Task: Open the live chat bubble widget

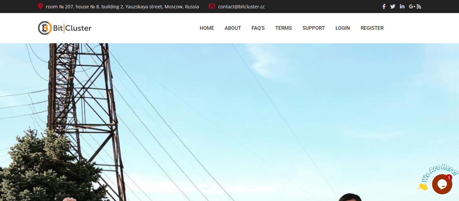Action: click(442, 184)
